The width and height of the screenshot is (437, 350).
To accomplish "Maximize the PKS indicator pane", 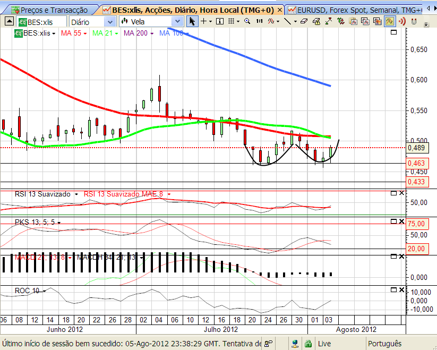I will 393,221.
